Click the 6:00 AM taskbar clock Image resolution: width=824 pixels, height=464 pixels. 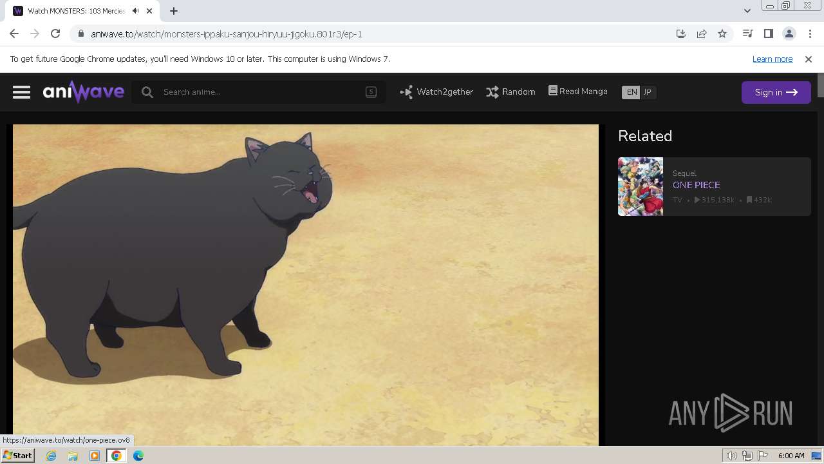pos(791,456)
